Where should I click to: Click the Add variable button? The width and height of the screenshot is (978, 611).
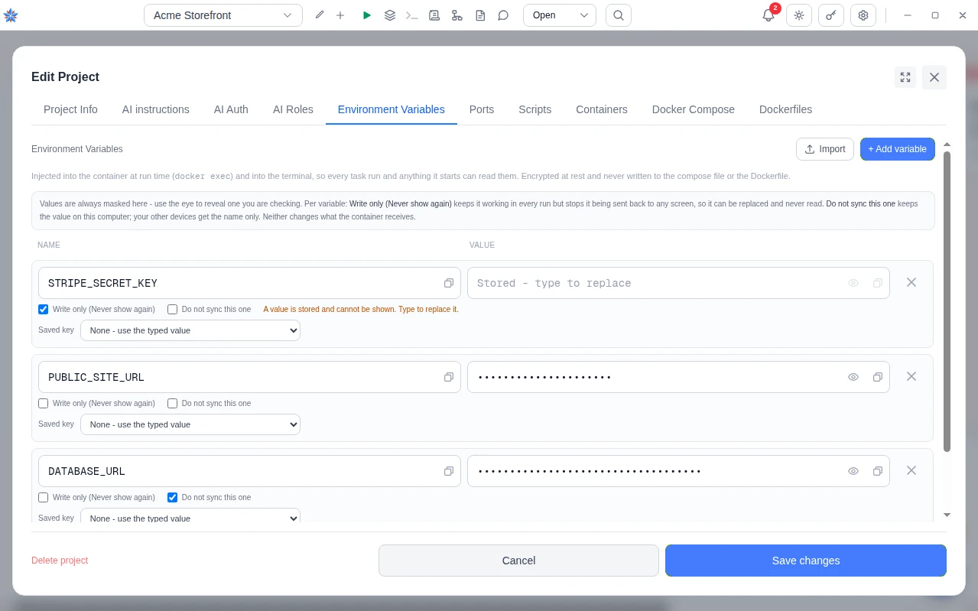click(x=898, y=149)
